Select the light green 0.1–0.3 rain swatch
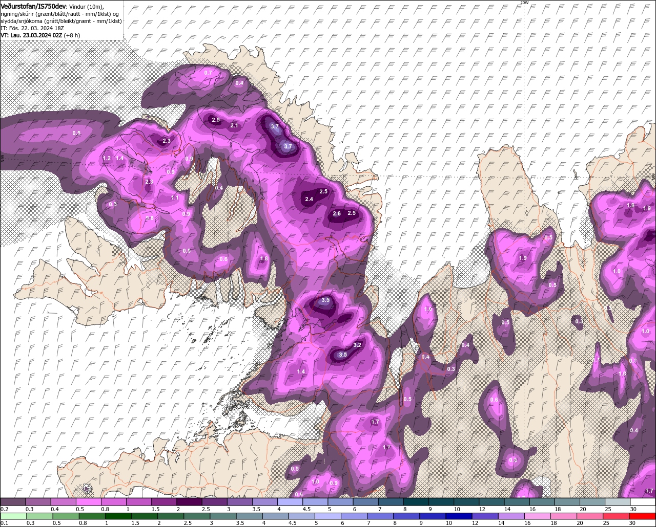The image size is (656, 527). click(x=13, y=516)
